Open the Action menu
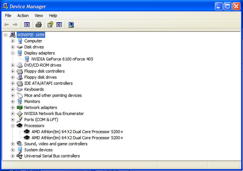Image resolution: width=243 pixels, height=171 pixels. tap(23, 15)
